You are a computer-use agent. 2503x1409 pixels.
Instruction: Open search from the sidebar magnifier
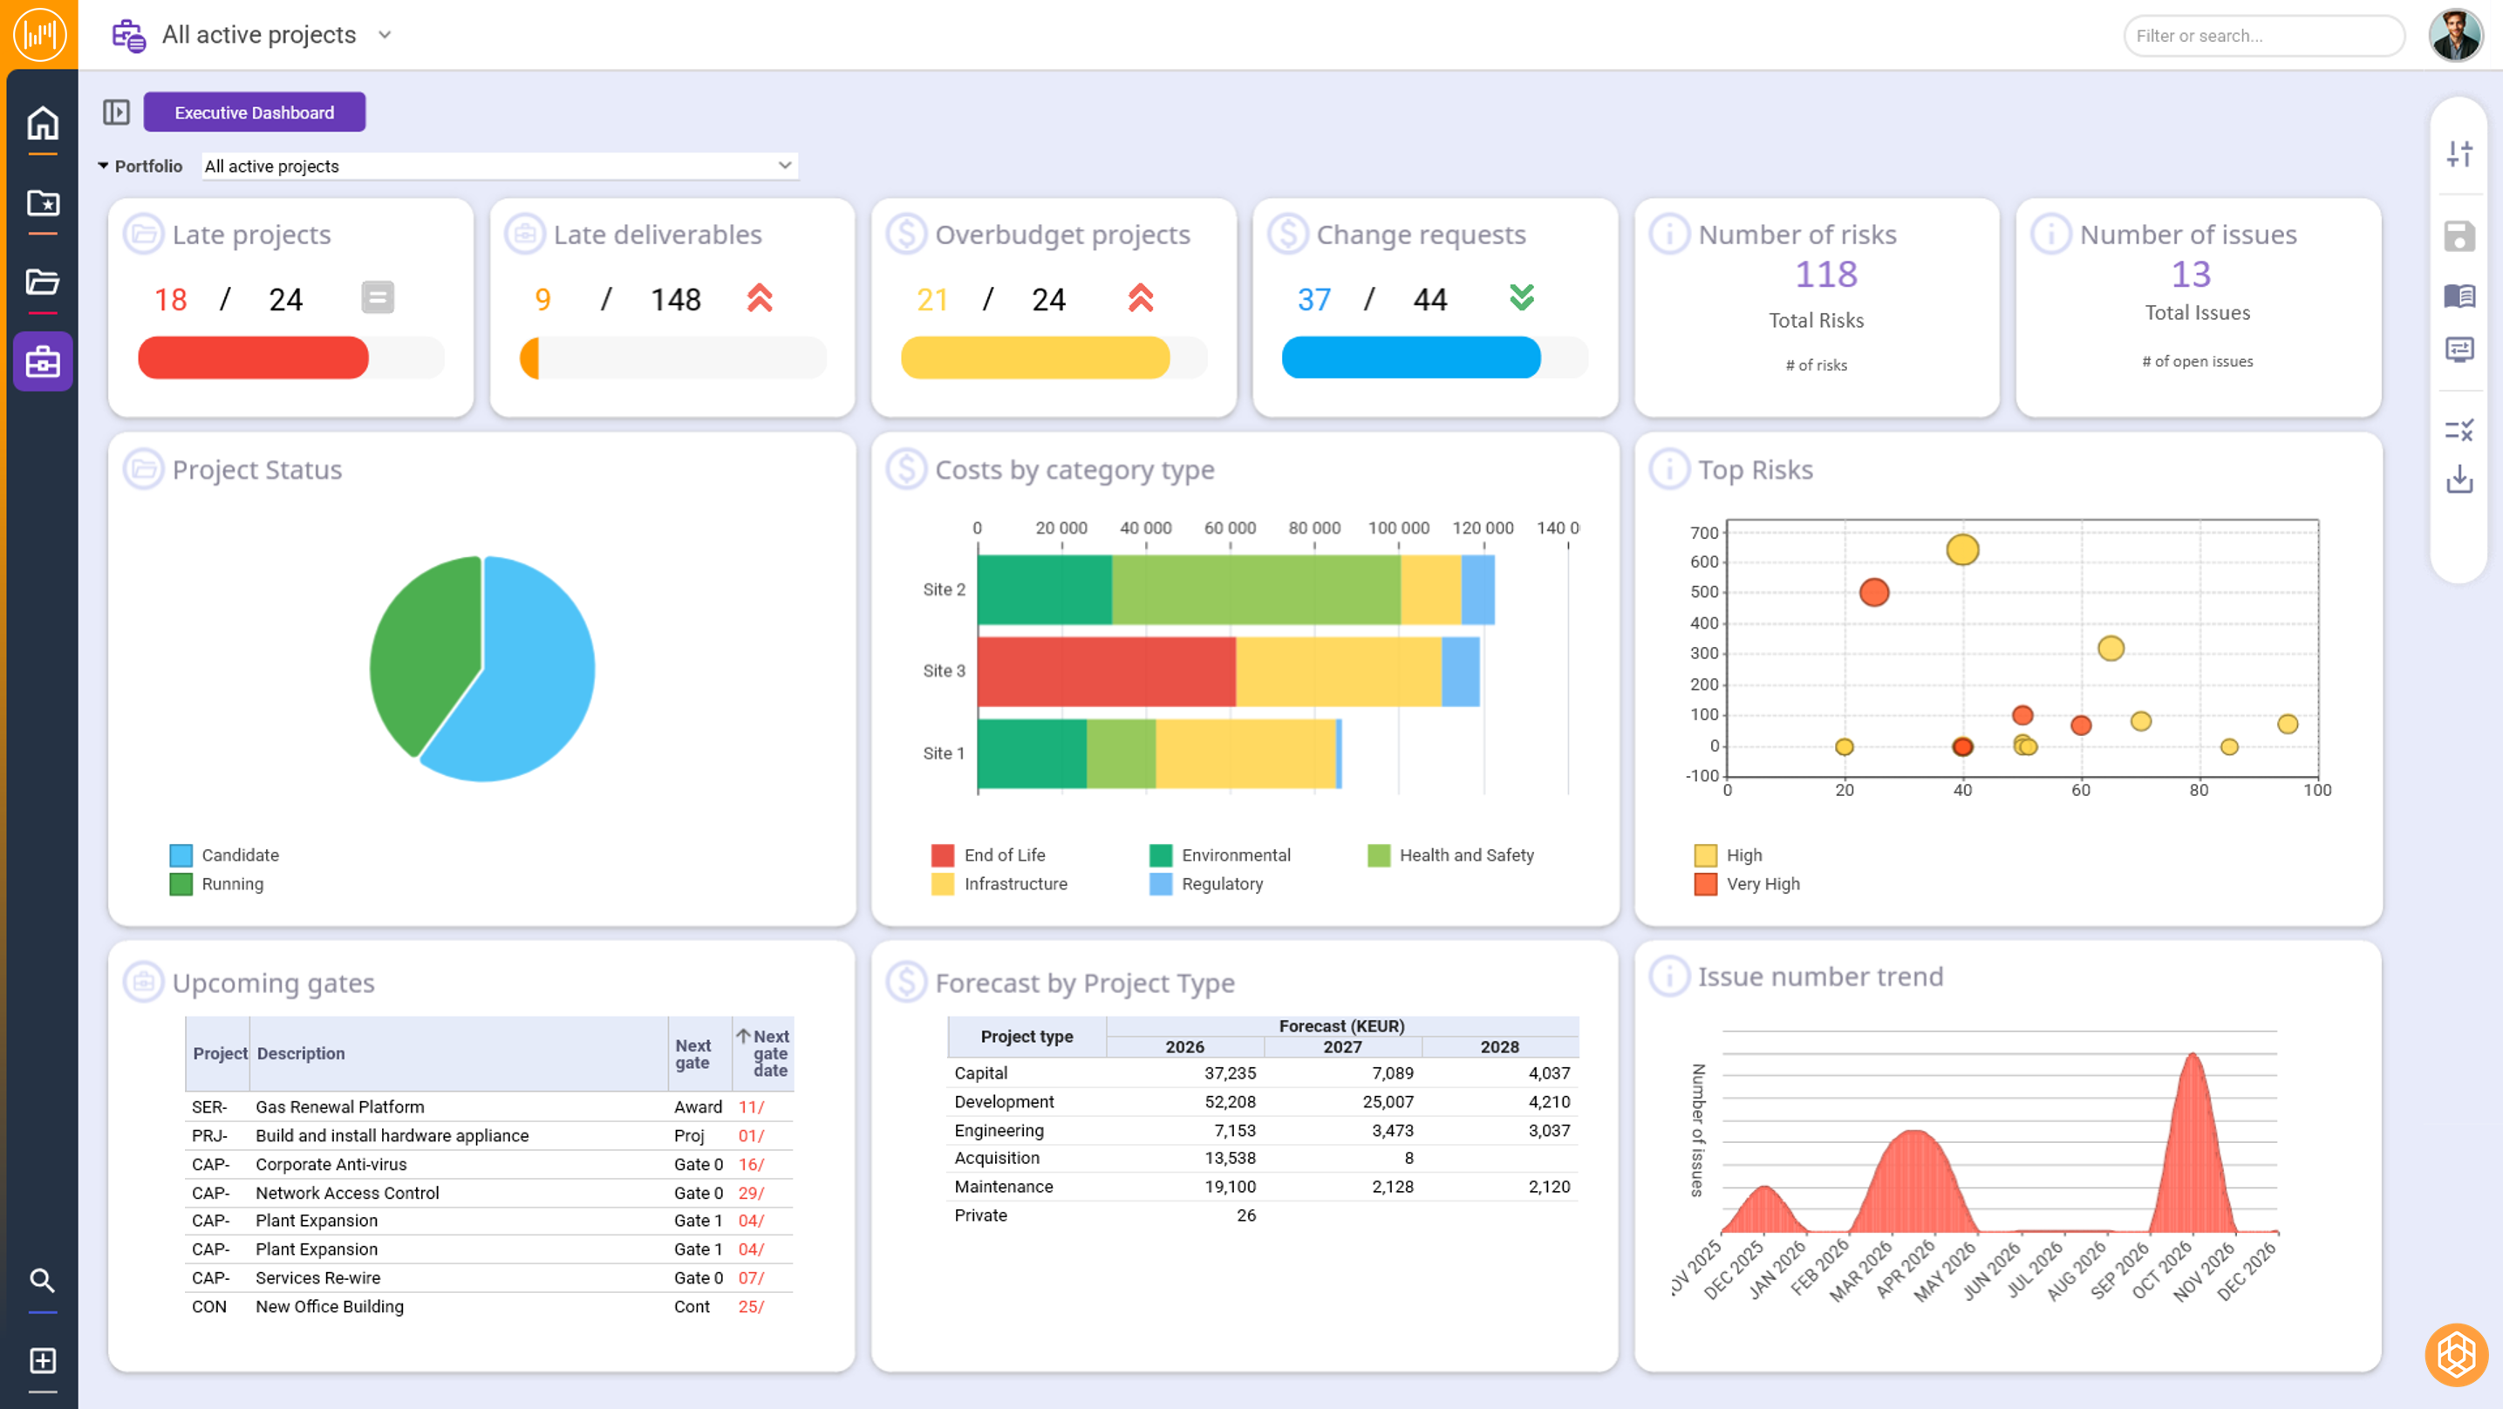tap(42, 1280)
